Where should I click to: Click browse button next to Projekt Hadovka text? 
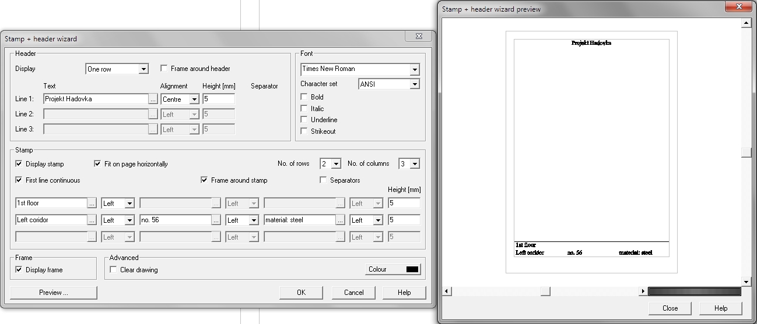[x=153, y=99]
